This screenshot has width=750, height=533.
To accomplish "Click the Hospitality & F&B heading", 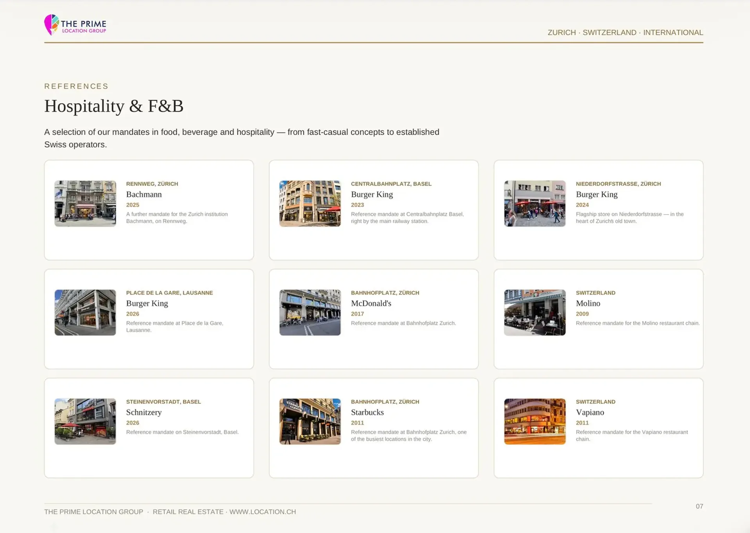I will click(x=114, y=106).
